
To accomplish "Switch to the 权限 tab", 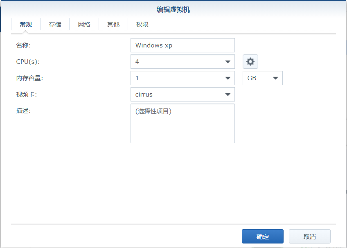I will pyautogui.click(x=142, y=24).
